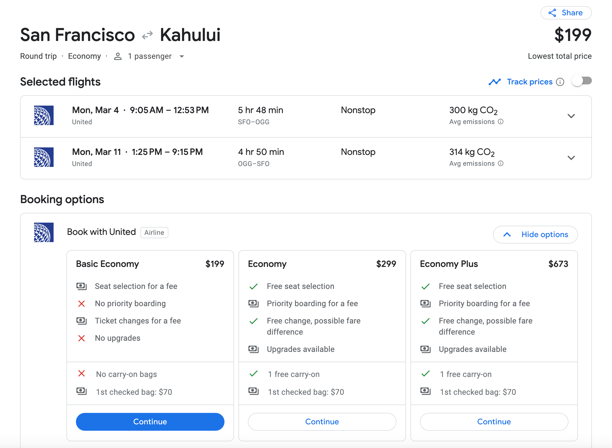
Task: Click United logo on Mar 11 flight
Action: [x=44, y=157]
